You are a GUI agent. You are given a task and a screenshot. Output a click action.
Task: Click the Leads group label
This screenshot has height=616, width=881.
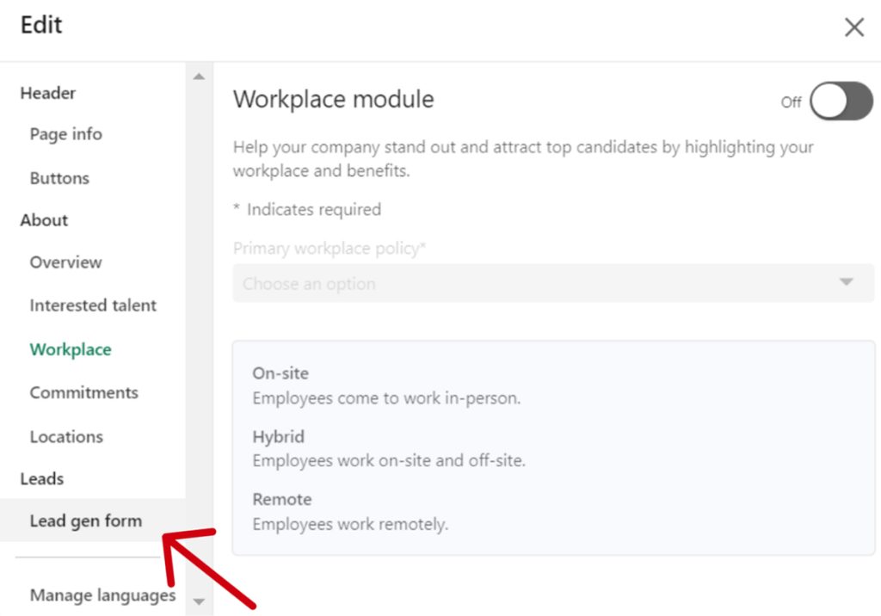(x=42, y=478)
